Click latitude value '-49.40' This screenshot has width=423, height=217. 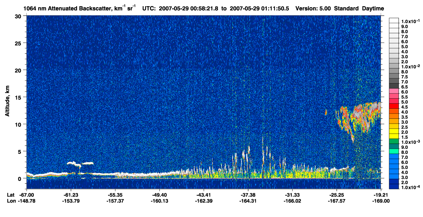pyautogui.click(x=159, y=195)
